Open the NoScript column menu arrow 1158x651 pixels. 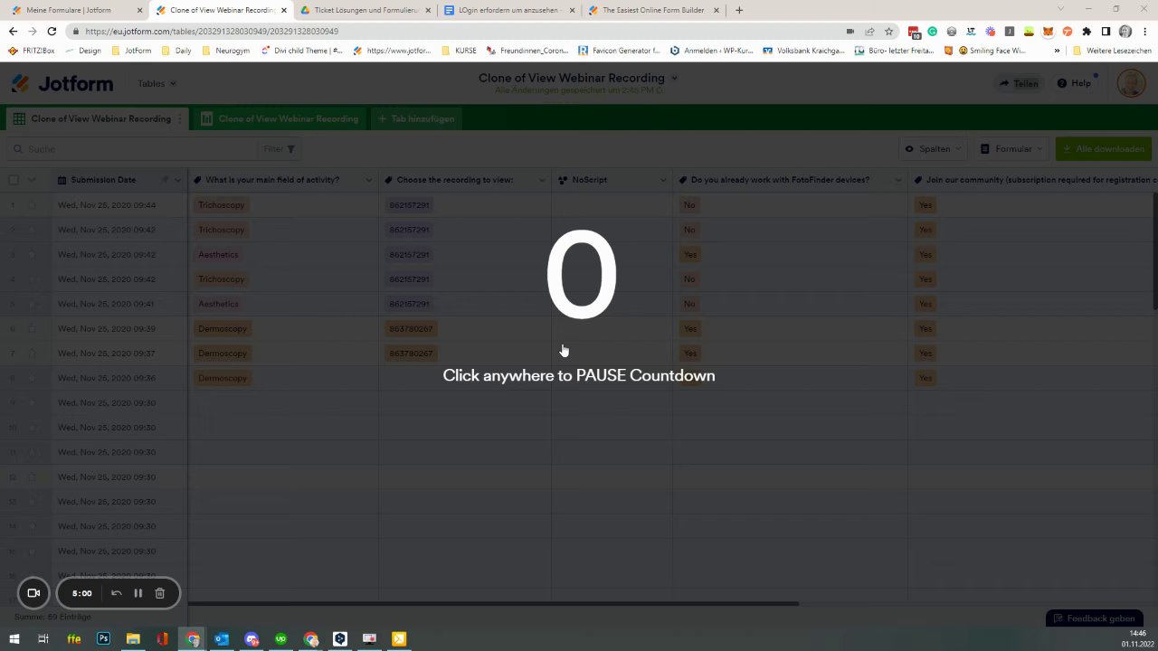[x=662, y=180]
